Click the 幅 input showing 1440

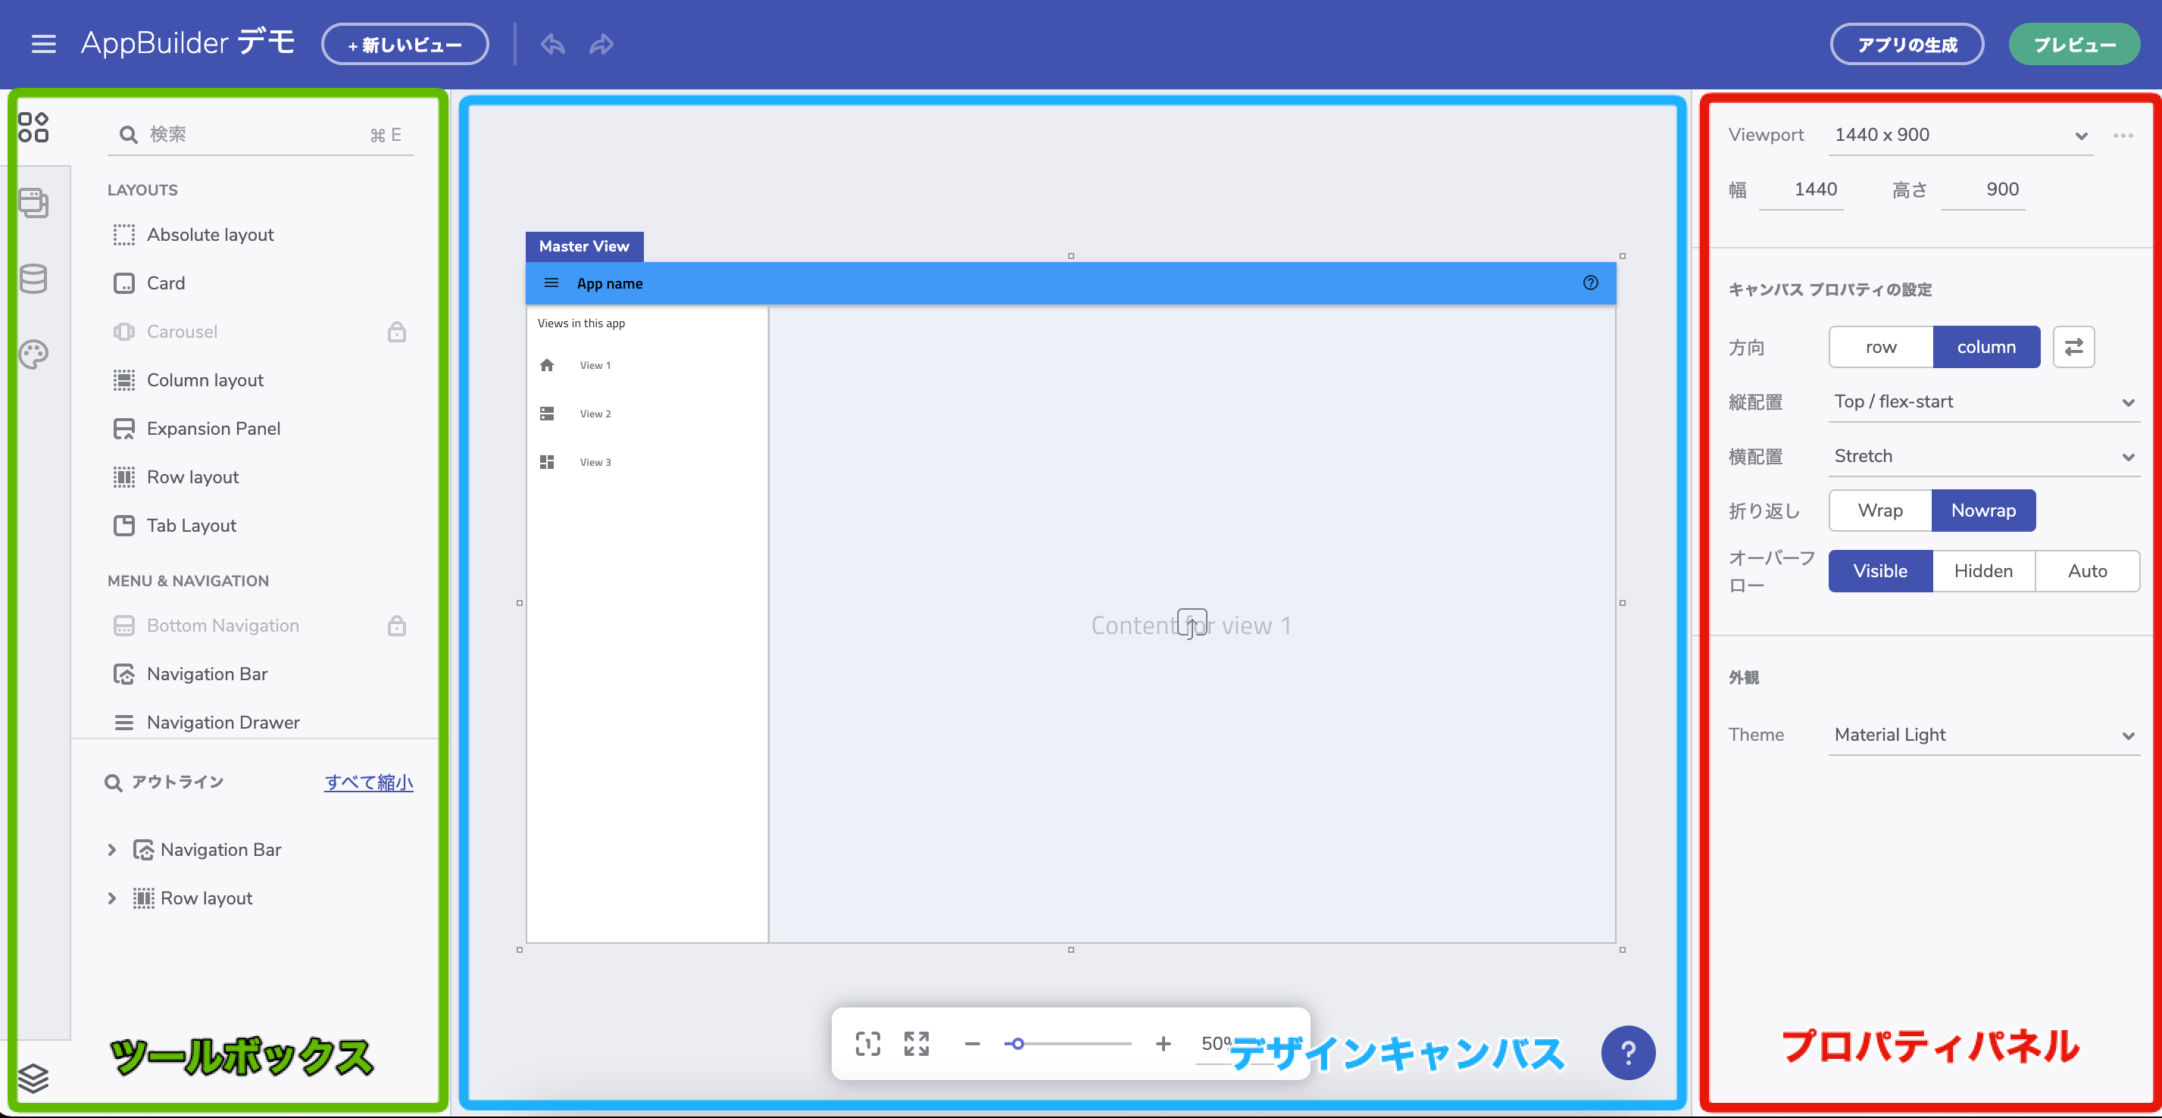coord(1814,189)
